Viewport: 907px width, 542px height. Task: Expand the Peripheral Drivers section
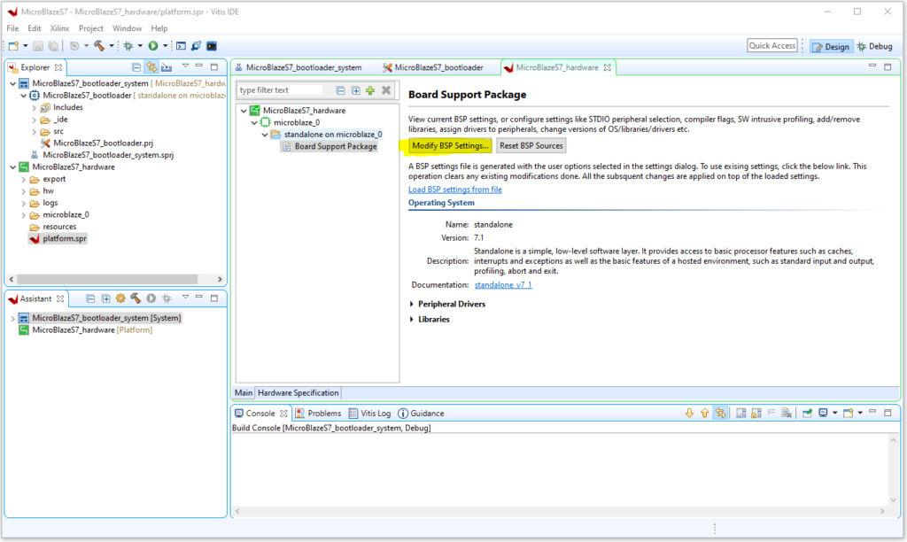(x=452, y=304)
